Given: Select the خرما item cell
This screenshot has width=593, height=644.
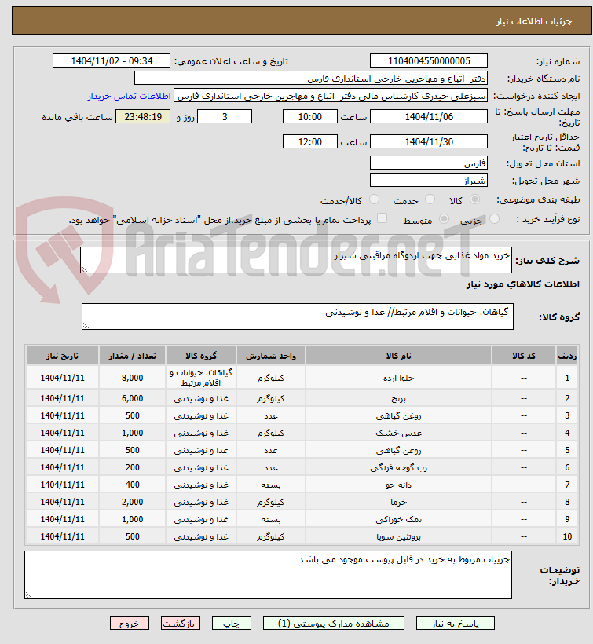Looking at the screenshot, I should tap(398, 502).
